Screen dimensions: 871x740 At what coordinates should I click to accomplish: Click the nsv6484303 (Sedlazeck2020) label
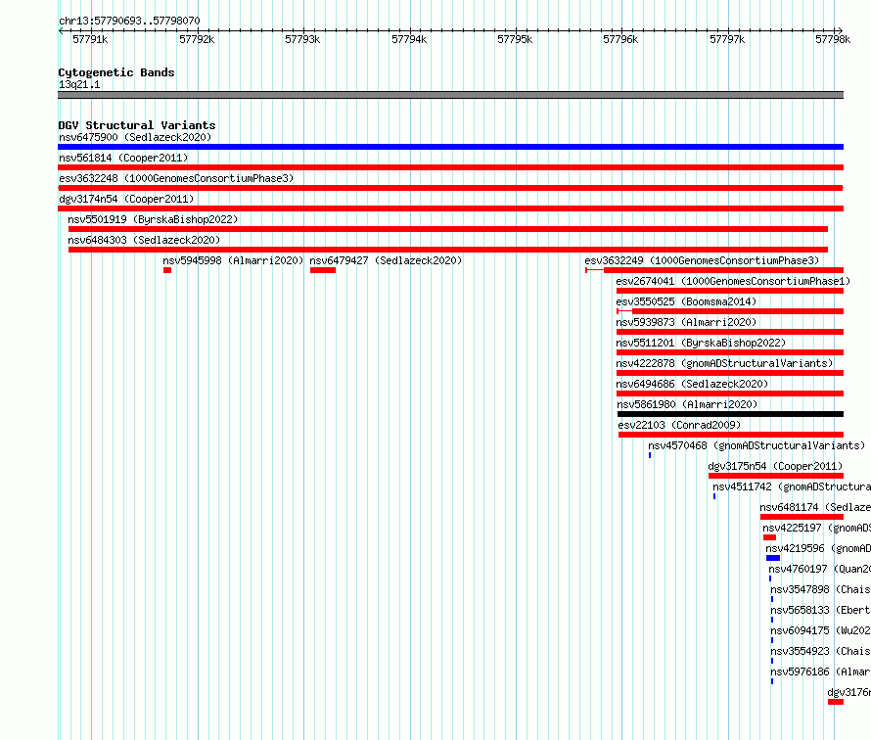pos(144,240)
